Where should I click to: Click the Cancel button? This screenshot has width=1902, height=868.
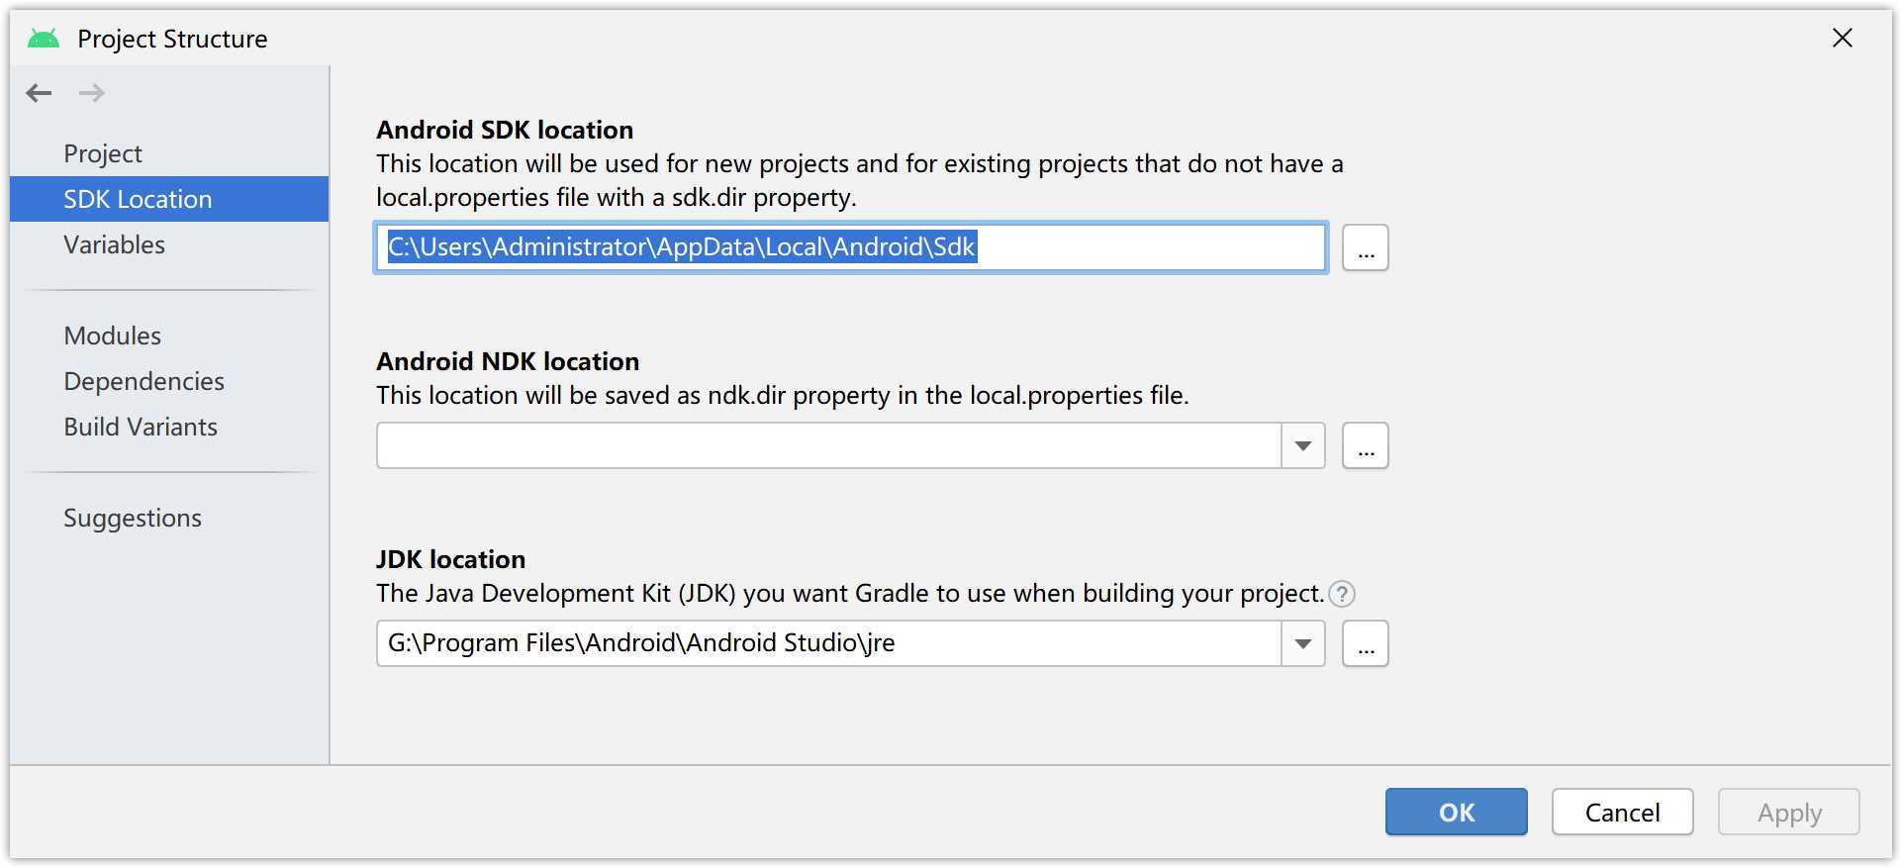(1623, 813)
